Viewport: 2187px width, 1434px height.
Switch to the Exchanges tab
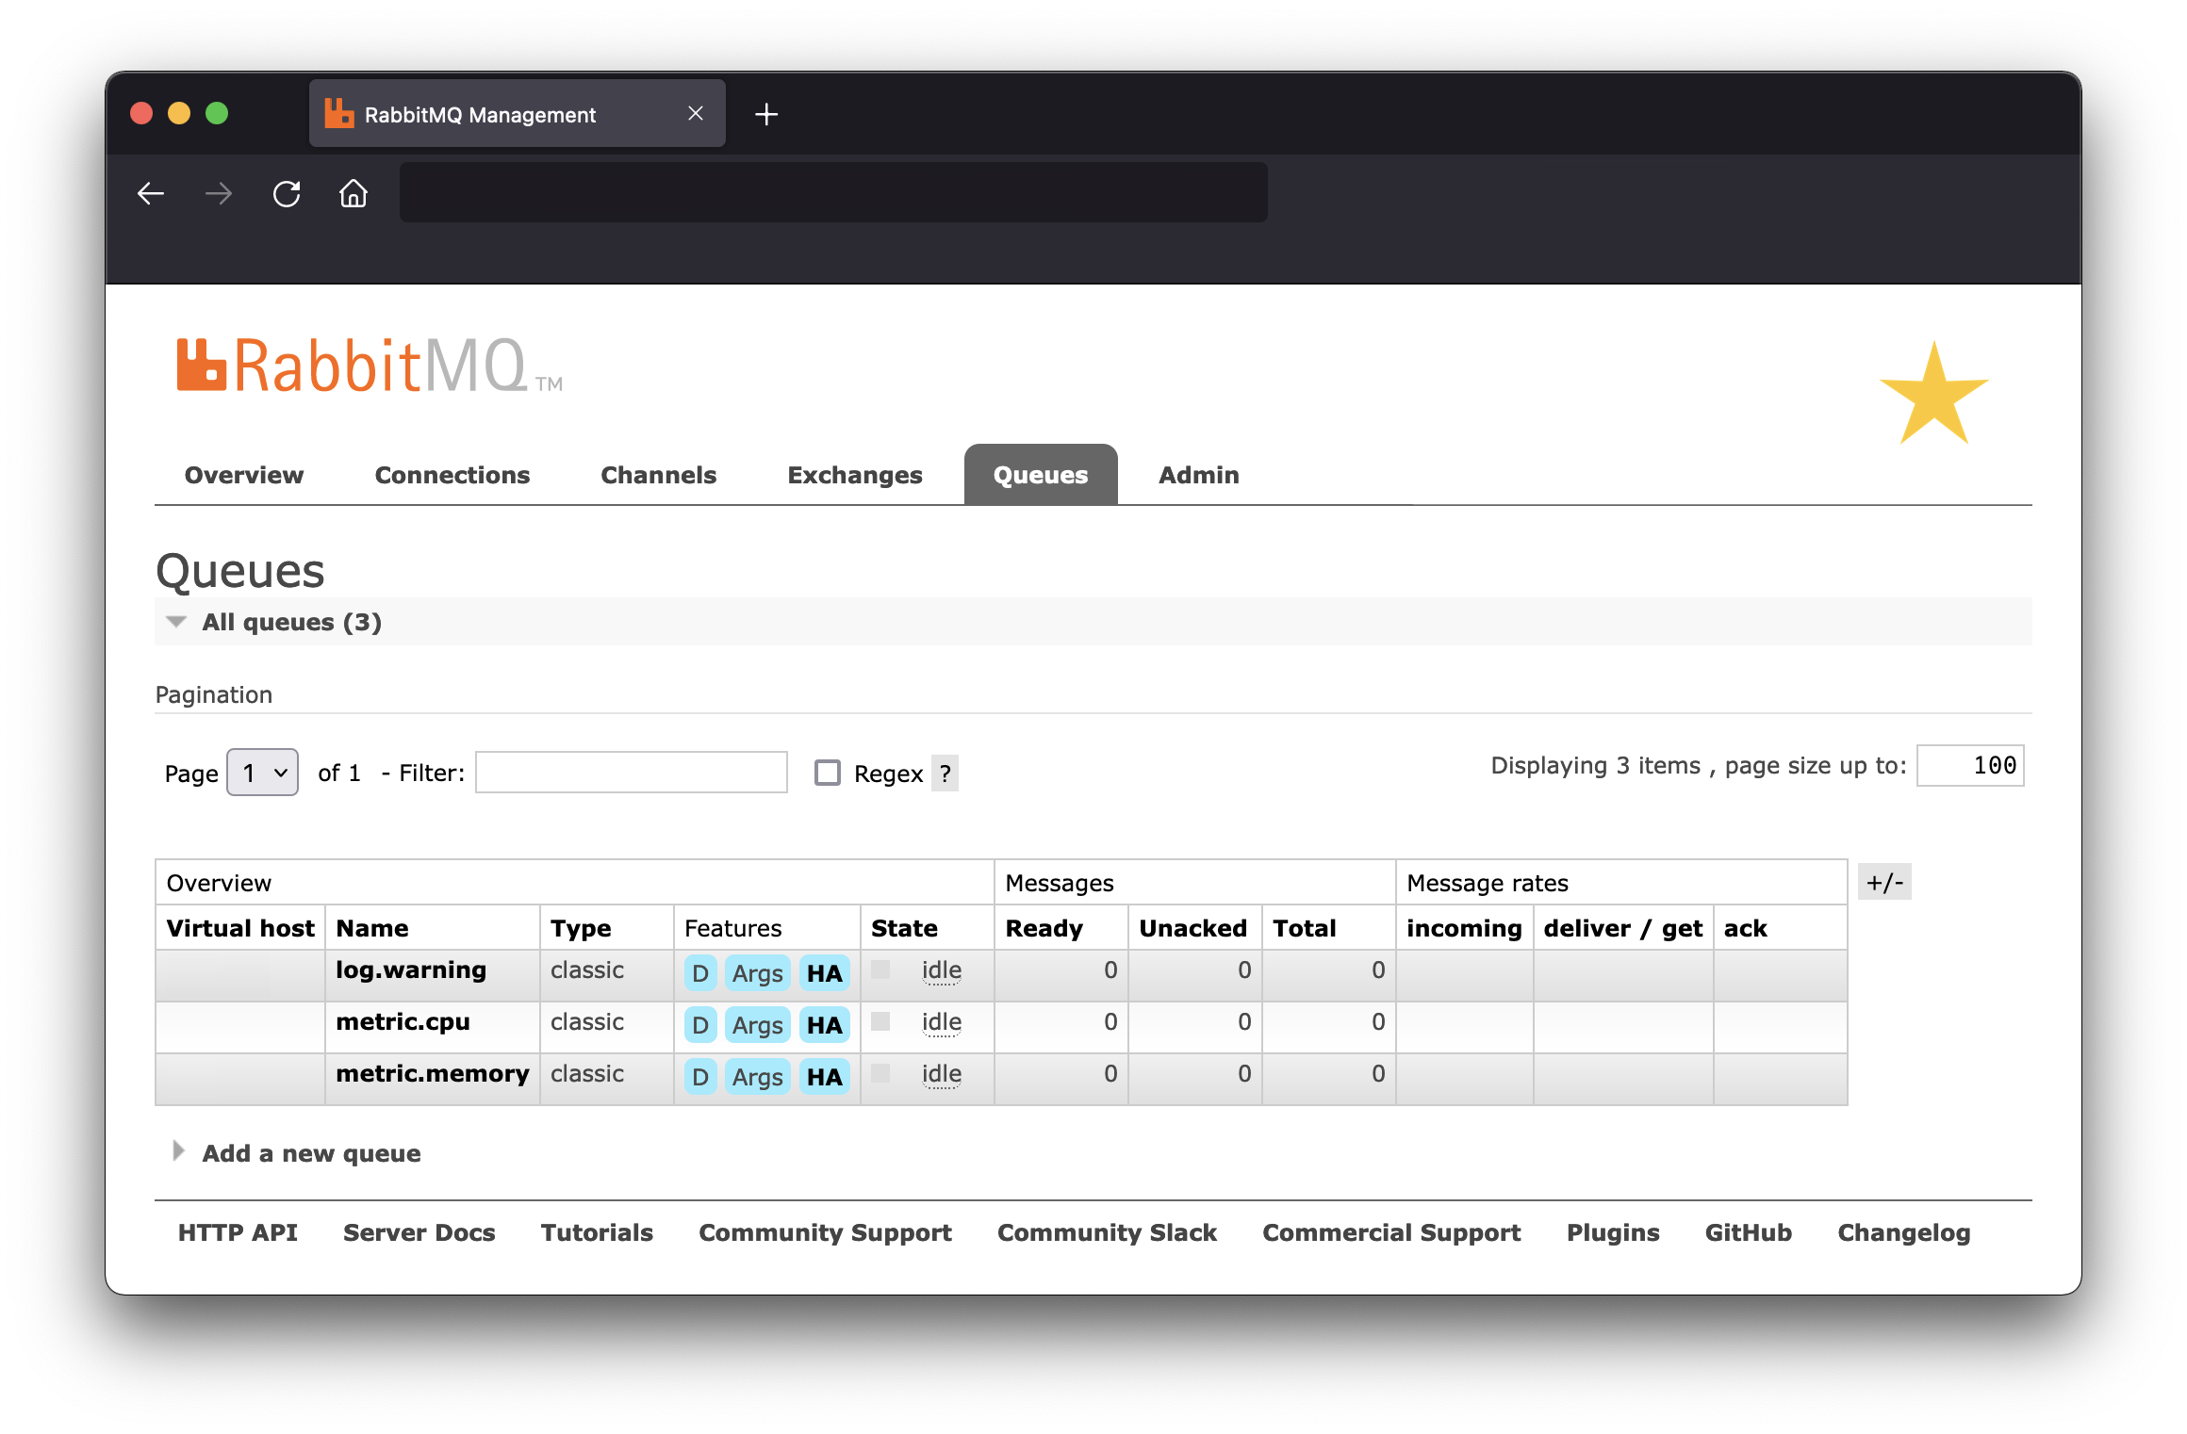tap(853, 476)
